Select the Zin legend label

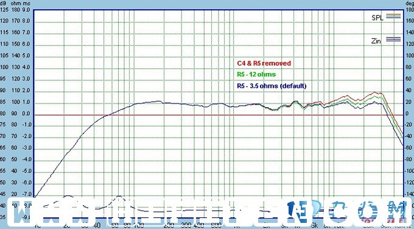[376, 41]
